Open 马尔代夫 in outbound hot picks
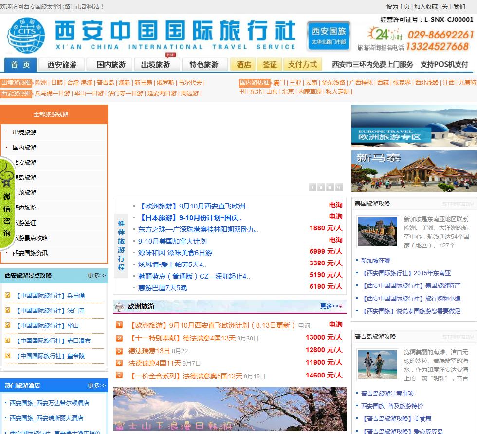Viewport: 477px width, 434px height. [x=190, y=83]
